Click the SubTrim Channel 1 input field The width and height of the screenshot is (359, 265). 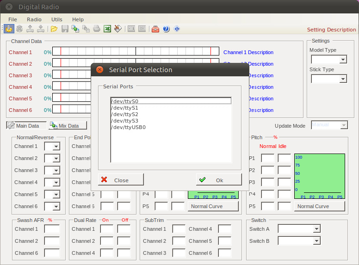pos(179,229)
